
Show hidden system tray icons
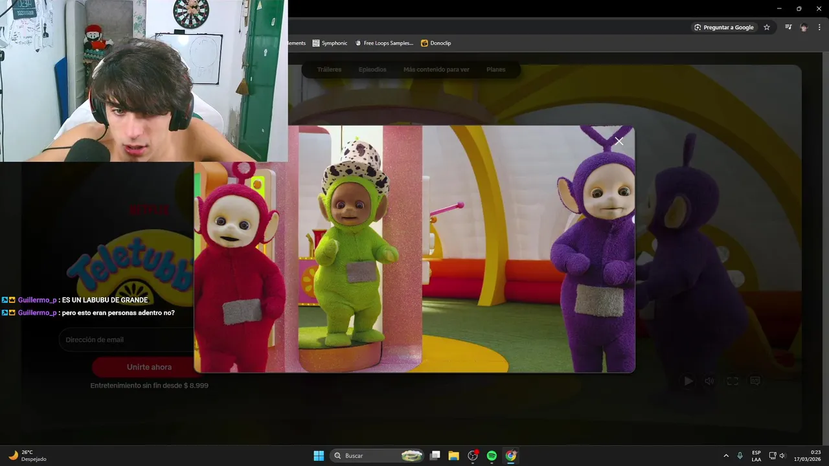pyautogui.click(x=725, y=456)
